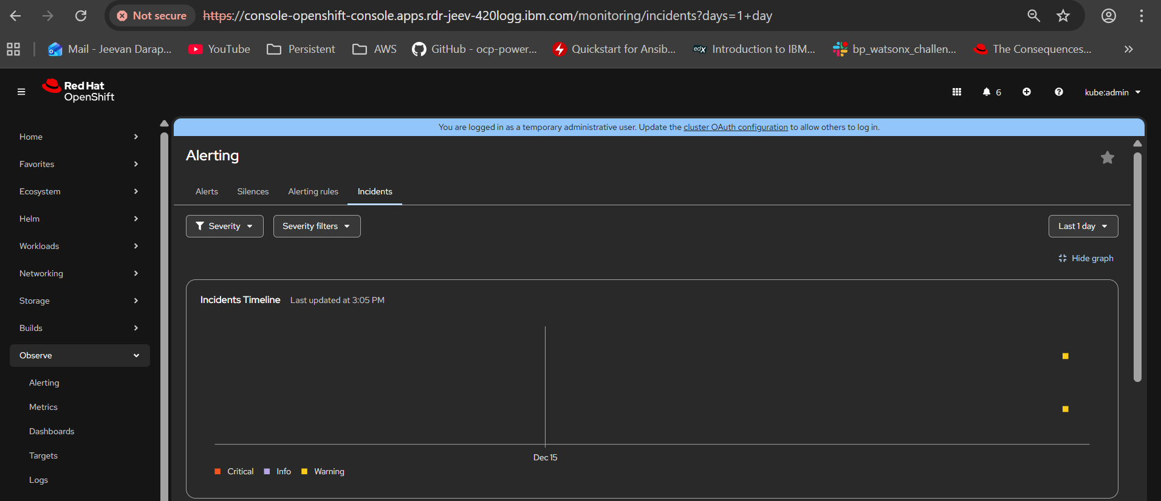Click the main page vertical scrollbar
Viewport: 1161px width, 501px height.
click(x=1137, y=267)
